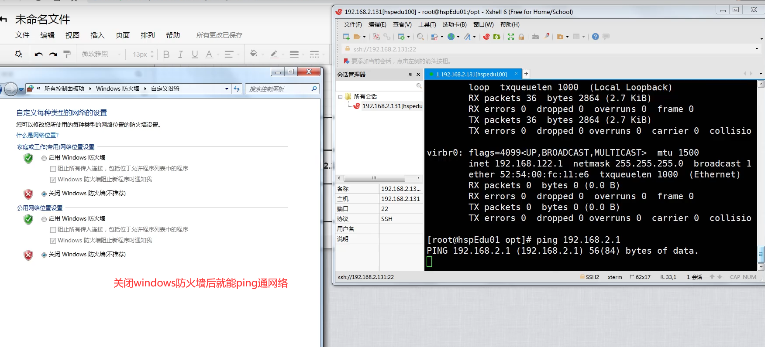Click the keyboard mapping icon in Xshell toolbar
The height and width of the screenshot is (347, 765).
click(535, 37)
